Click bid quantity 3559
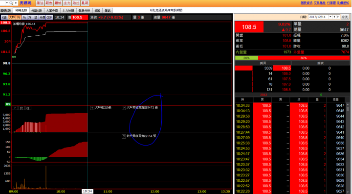Image resolution: width=352 pixels, height=194 pixels. pos(268,68)
